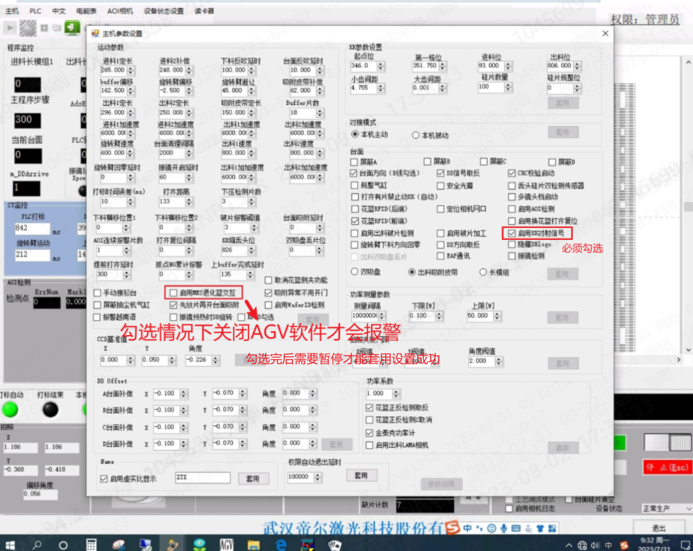693x551 pixels.
Task: Open the 设备状态设置 menu
Action: [x=163, y=11]
